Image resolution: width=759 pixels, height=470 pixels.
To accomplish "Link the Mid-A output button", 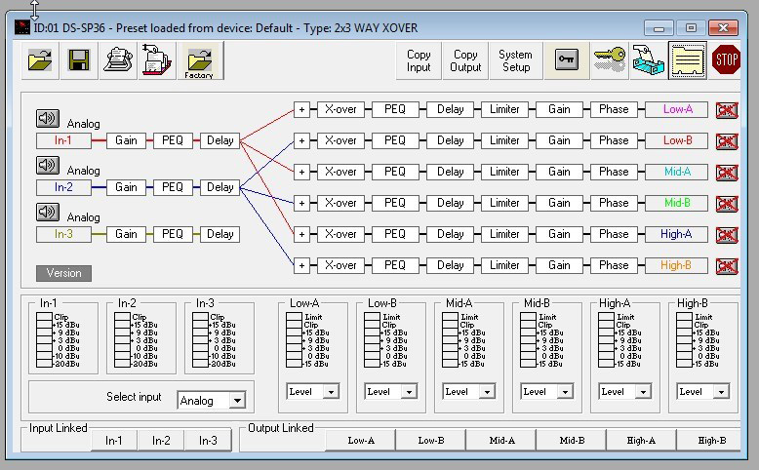I will 501,441.
